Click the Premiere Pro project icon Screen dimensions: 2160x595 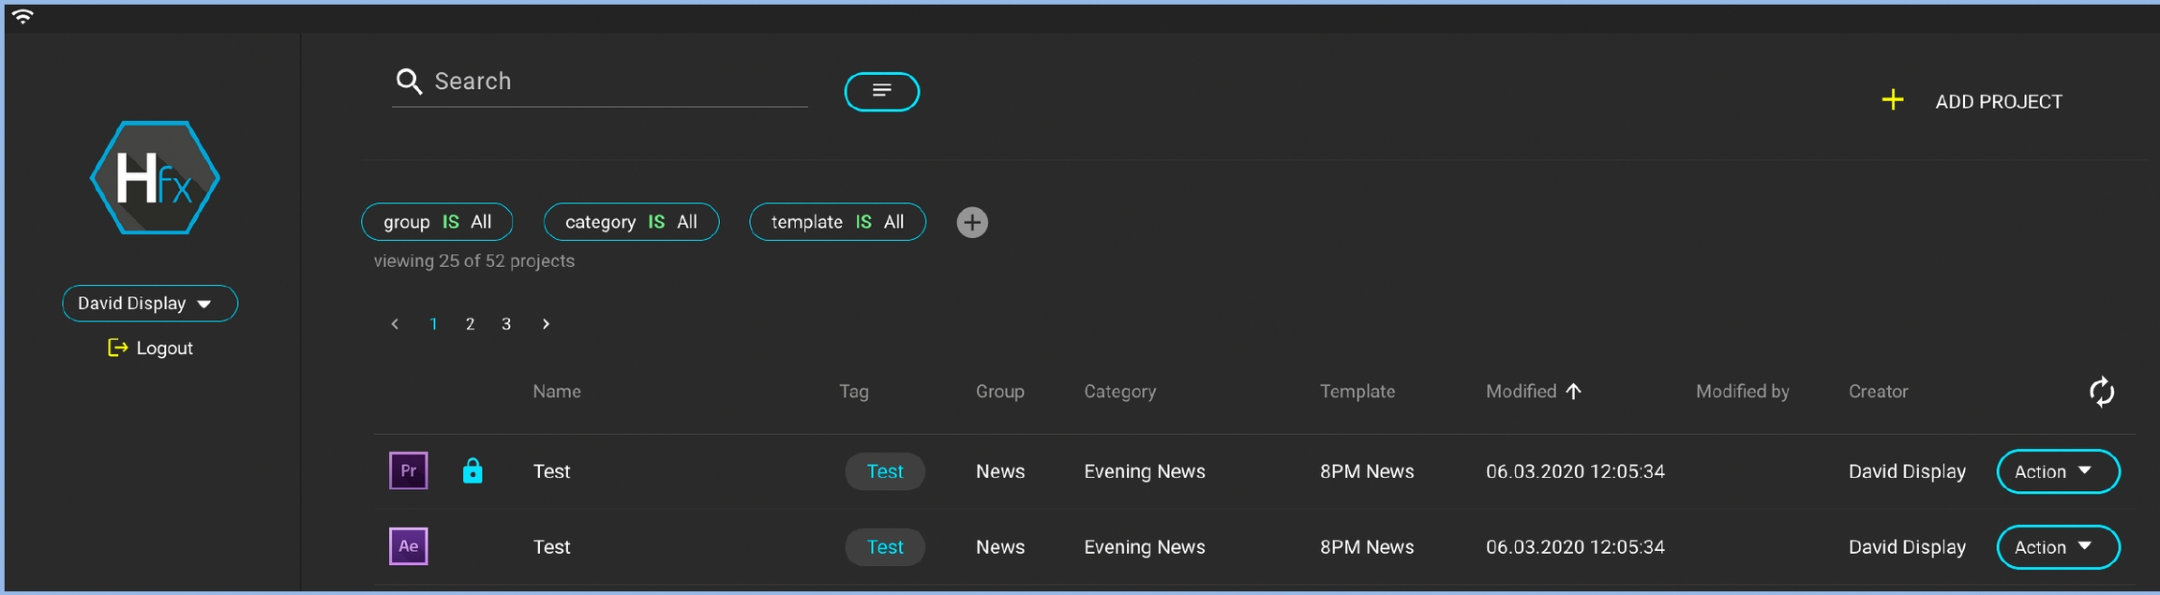tap(408, 470)
